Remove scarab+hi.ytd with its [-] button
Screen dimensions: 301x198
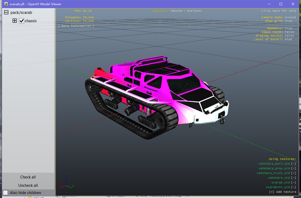pyautogui.click(x=293, y=187)
